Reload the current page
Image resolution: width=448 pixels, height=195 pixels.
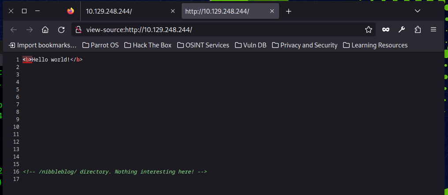[x=61, y=29]
